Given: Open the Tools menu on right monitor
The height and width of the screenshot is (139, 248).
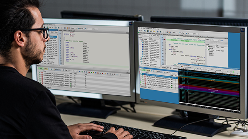Looking at the screenshot, I should (152, 29).
